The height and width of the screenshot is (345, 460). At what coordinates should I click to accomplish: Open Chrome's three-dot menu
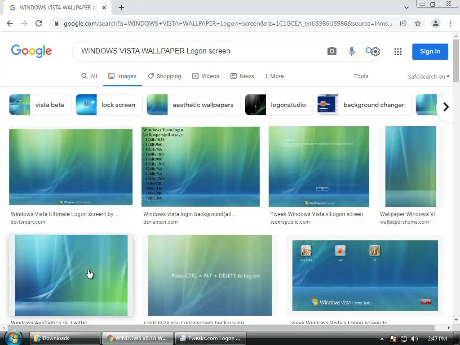point(450,23)
